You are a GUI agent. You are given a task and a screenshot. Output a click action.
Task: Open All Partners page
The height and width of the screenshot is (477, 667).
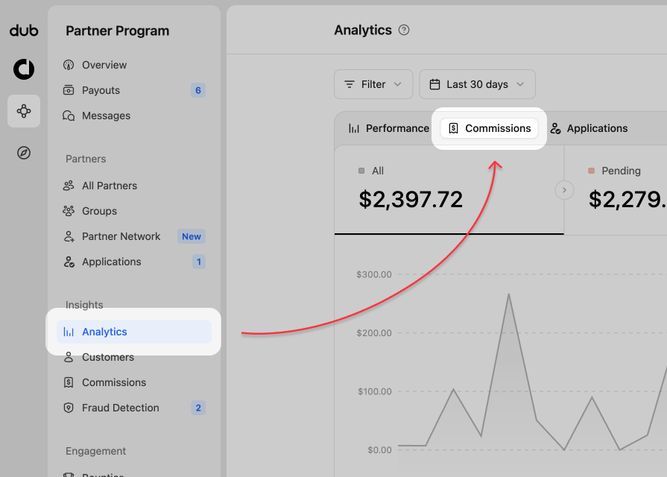pos(134,186)
